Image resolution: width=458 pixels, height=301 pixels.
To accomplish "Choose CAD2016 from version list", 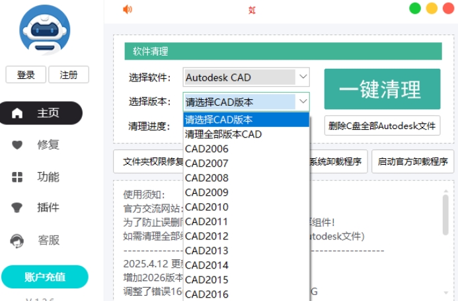I will (247, 294).
